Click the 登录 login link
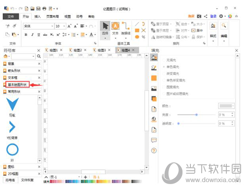This screenshot has height=189, width=246. pyautogui.click(x=214, y=16)
